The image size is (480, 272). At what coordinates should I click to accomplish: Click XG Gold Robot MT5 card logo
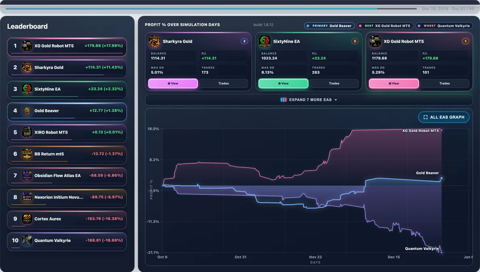tap(375, 41)
